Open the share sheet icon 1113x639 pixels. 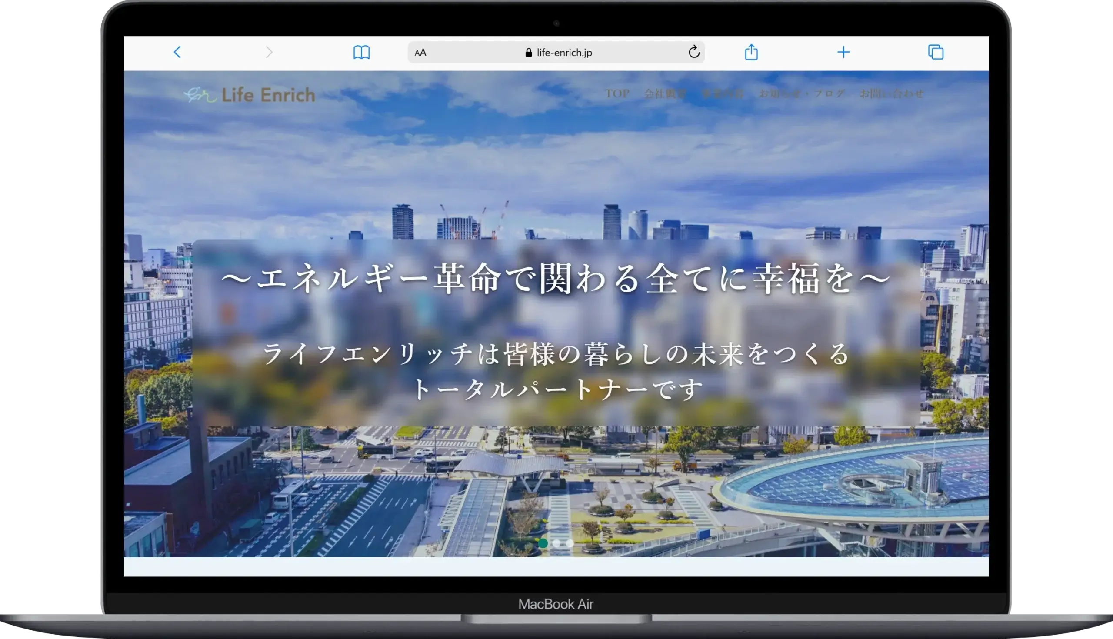tap(751, 52)
